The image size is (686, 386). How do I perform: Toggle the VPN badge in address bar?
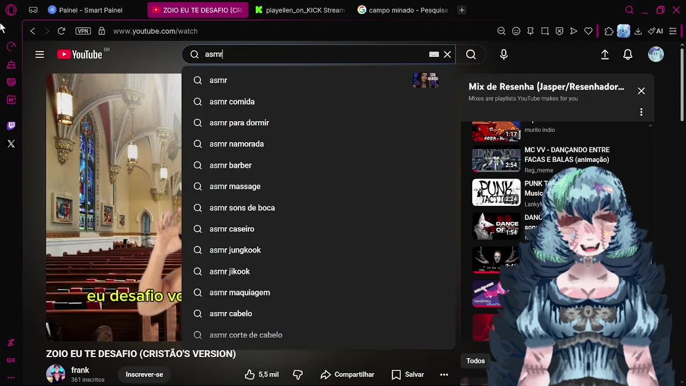pyautogui.click(x=83, y=31)
